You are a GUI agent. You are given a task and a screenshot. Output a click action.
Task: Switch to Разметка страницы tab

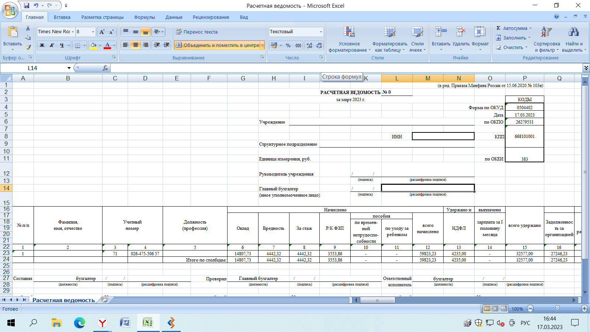point(103,17)
